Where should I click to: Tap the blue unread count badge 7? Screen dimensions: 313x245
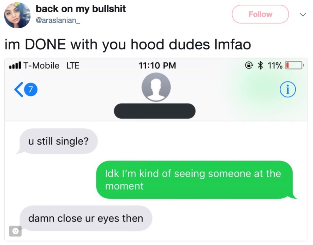point(31,89)
